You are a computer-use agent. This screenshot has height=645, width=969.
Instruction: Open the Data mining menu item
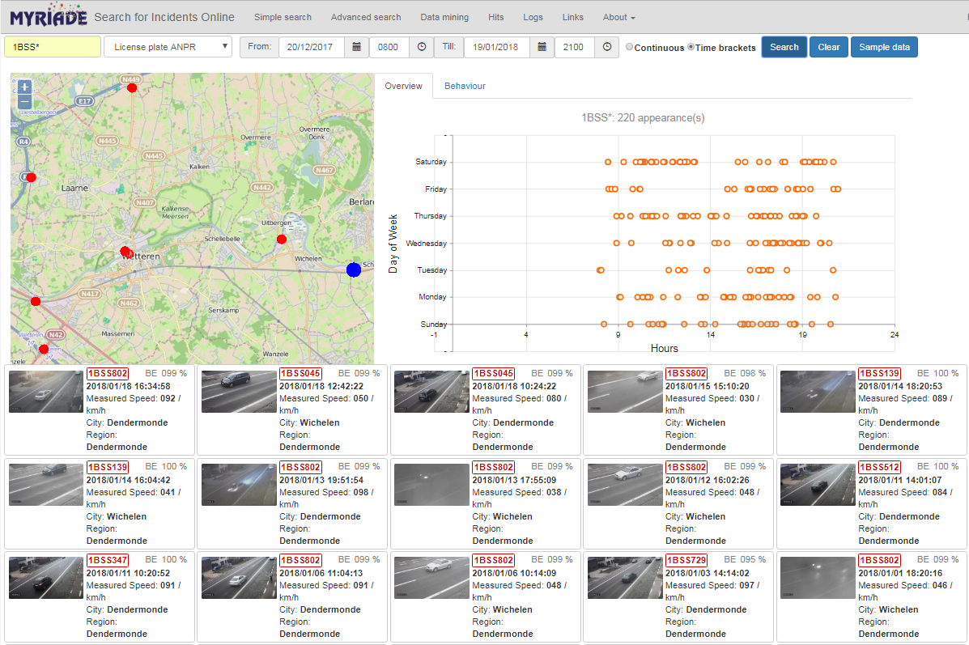point(444,17)
